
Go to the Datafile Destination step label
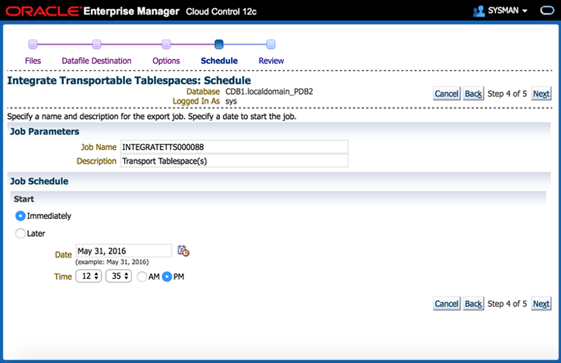[x=96, y=61]
